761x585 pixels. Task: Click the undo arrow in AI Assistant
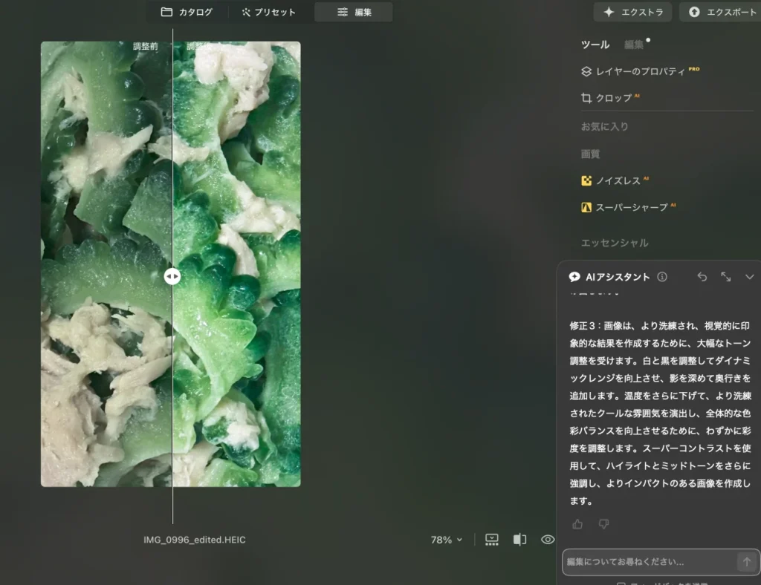(x=702, y=277)
